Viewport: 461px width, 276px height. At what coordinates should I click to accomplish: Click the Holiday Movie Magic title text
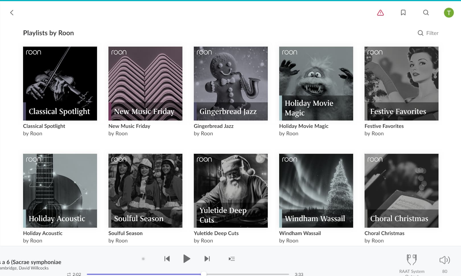tap(304, 126)
